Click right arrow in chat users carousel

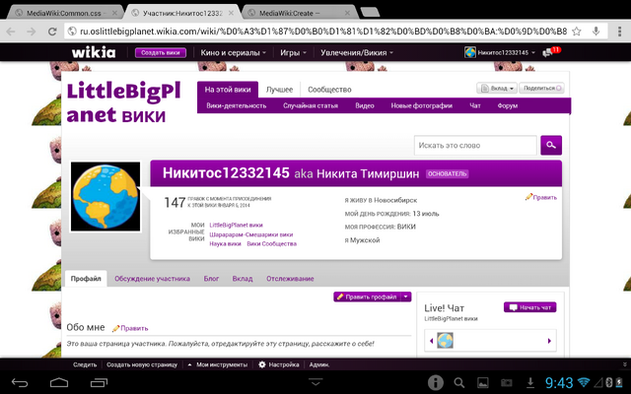click(549, 341)
